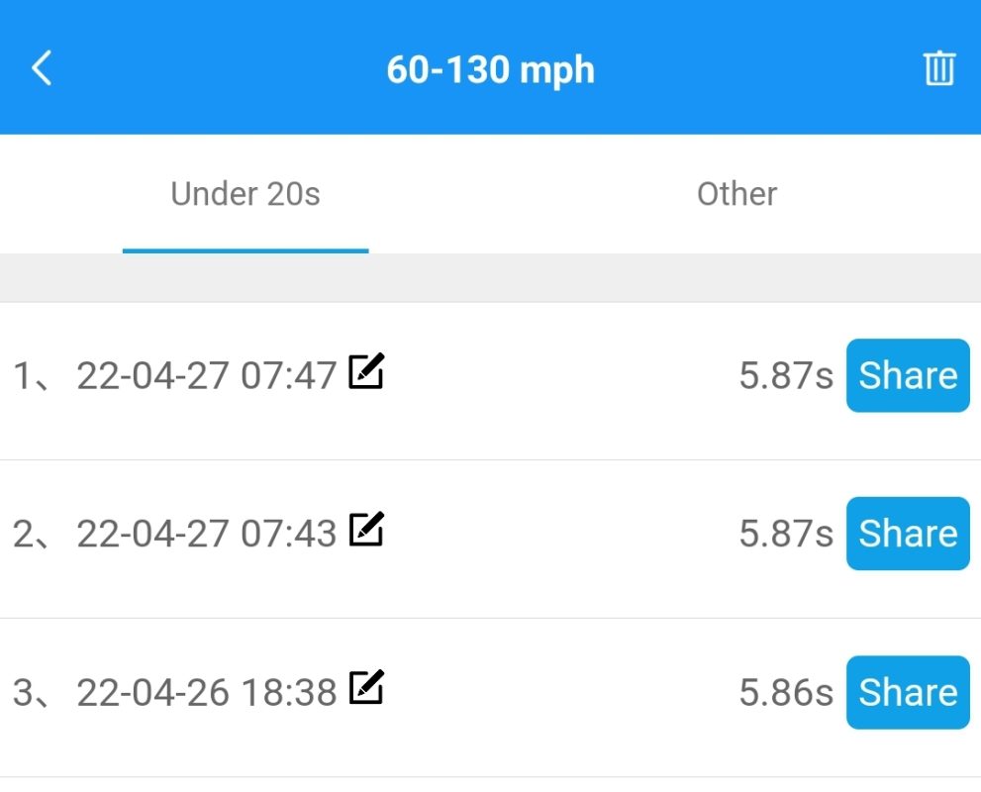This screenshot has height=792, width=981.
Task: Select the row numbered 2
Action: (x=491, y=540)
